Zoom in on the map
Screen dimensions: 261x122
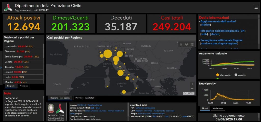(192, 84)
